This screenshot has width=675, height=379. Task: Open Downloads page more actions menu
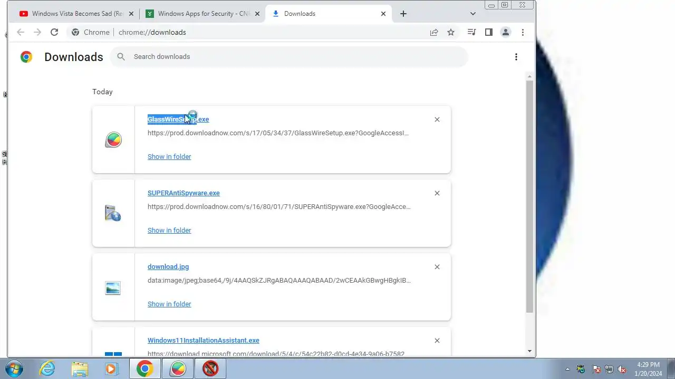516,57
